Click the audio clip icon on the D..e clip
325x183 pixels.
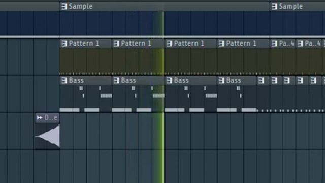pos(40,118)
